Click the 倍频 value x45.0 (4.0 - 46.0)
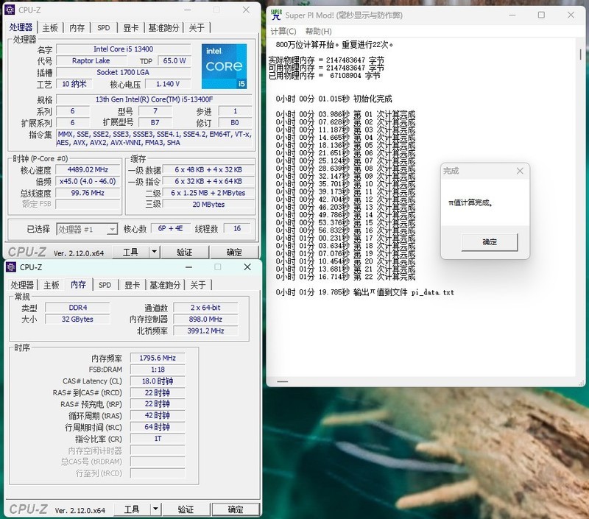589x519 pixels. tap(88, 181)
